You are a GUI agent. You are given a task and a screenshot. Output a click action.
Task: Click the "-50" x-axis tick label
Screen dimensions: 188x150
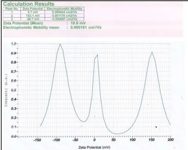pyautogui.click(x=75, y=140)
